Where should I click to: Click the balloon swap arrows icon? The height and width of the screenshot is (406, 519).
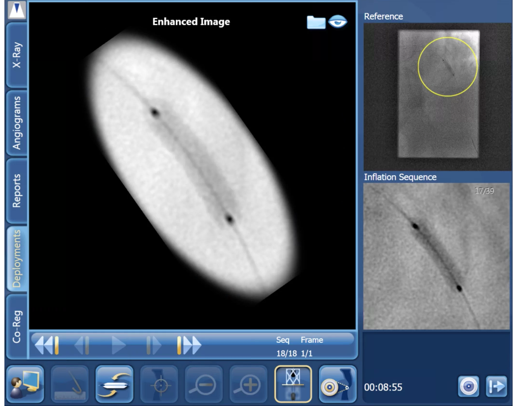114,384
